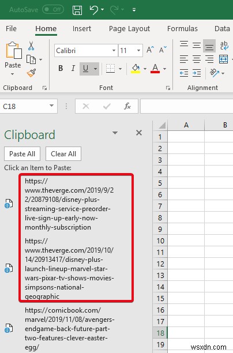
Task: Expand the Name Box dropdown arrow
Action: point(51,106)
